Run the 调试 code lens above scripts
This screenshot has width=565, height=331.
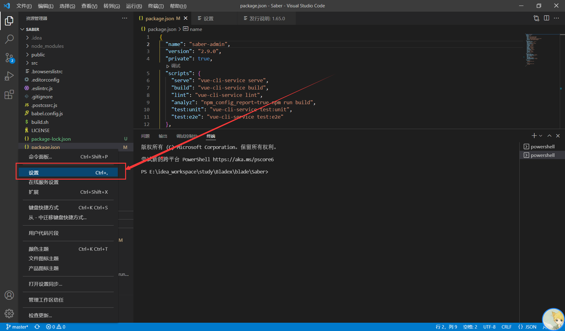173,66
